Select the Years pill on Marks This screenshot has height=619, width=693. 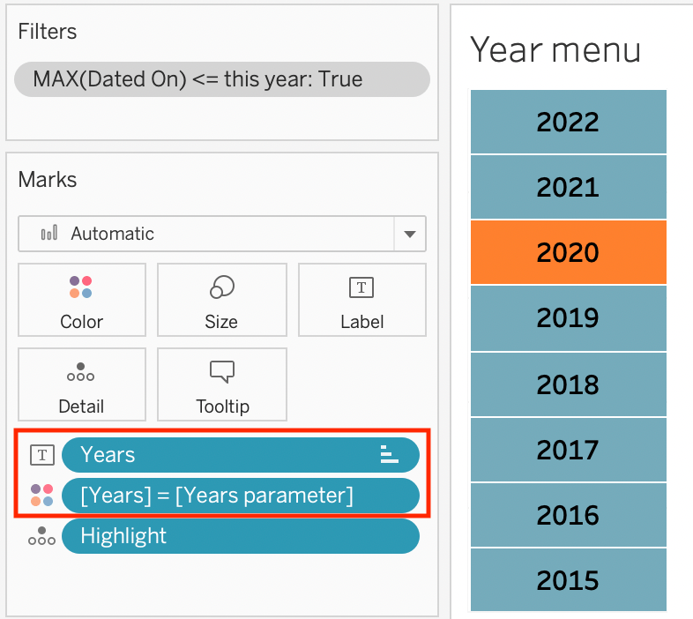(x=220, y=455)
